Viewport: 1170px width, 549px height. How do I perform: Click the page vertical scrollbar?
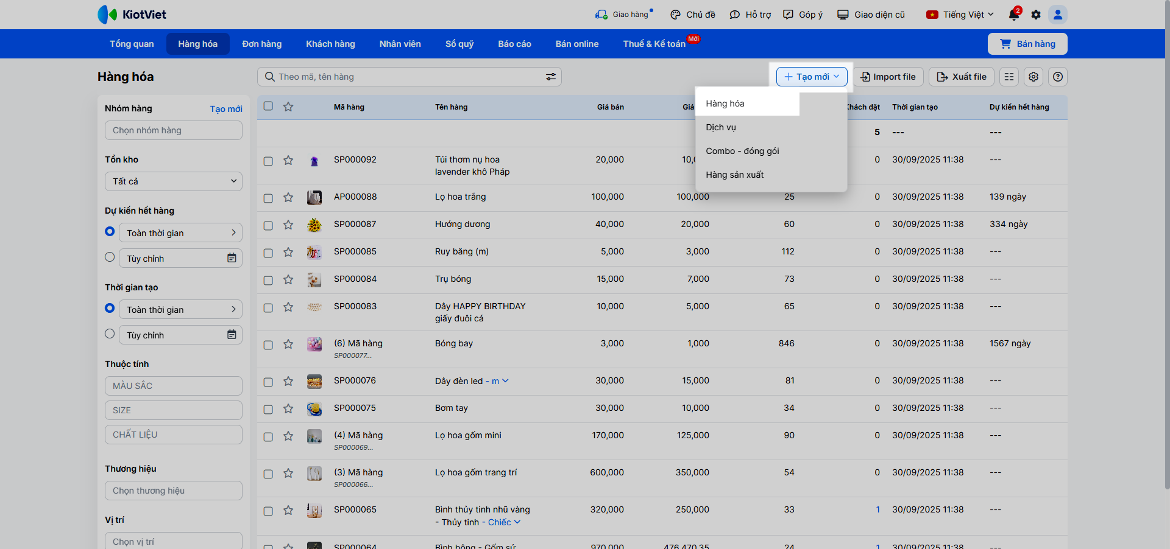(x=1166, y=243)
